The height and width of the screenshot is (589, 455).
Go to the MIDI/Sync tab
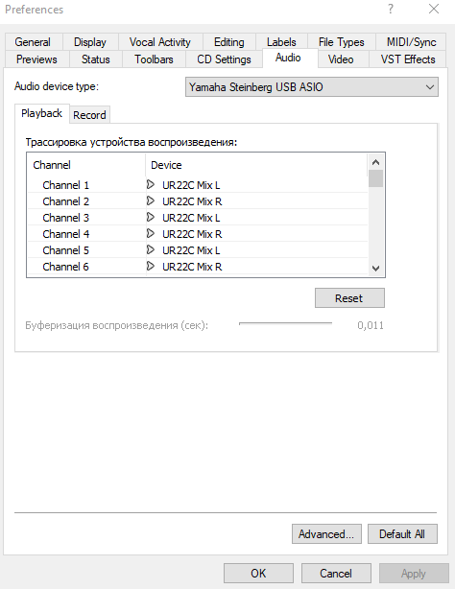pyautogui.click(x=411, y=42)
